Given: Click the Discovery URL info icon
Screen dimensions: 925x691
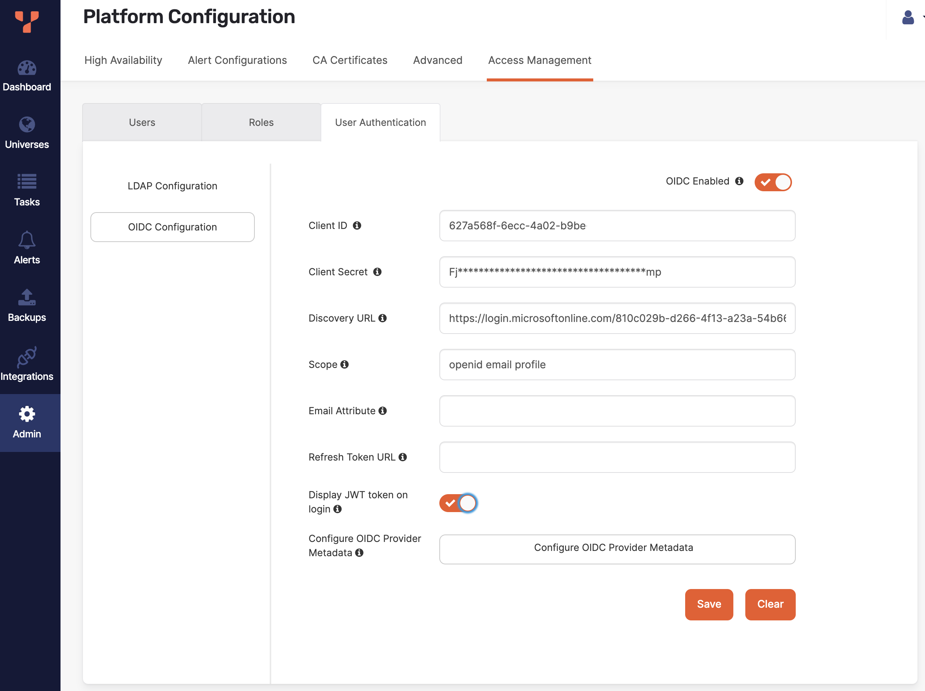Looking at the screenshot, I should pos(383,318).
